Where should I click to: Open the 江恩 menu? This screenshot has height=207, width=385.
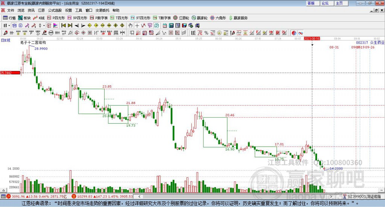(41, 10)
